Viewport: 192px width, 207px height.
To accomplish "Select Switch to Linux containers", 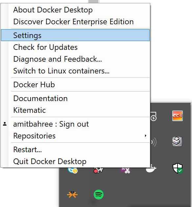I will click(75, 71).
